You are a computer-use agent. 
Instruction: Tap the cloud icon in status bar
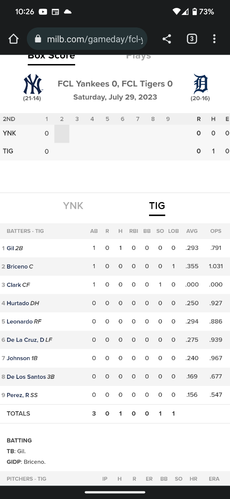(67, 12)
